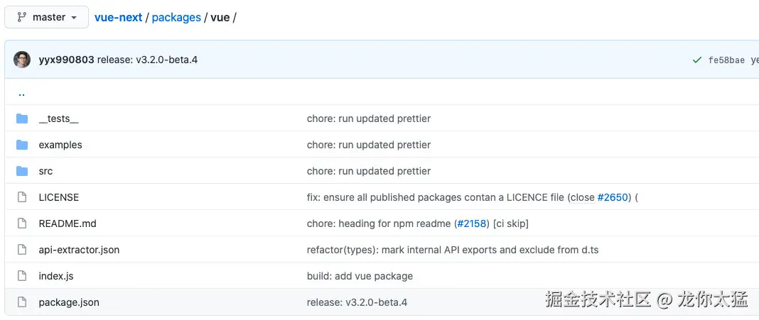
Task: Open the yyx990803 author profile link
Action: [x=66, y=60]
